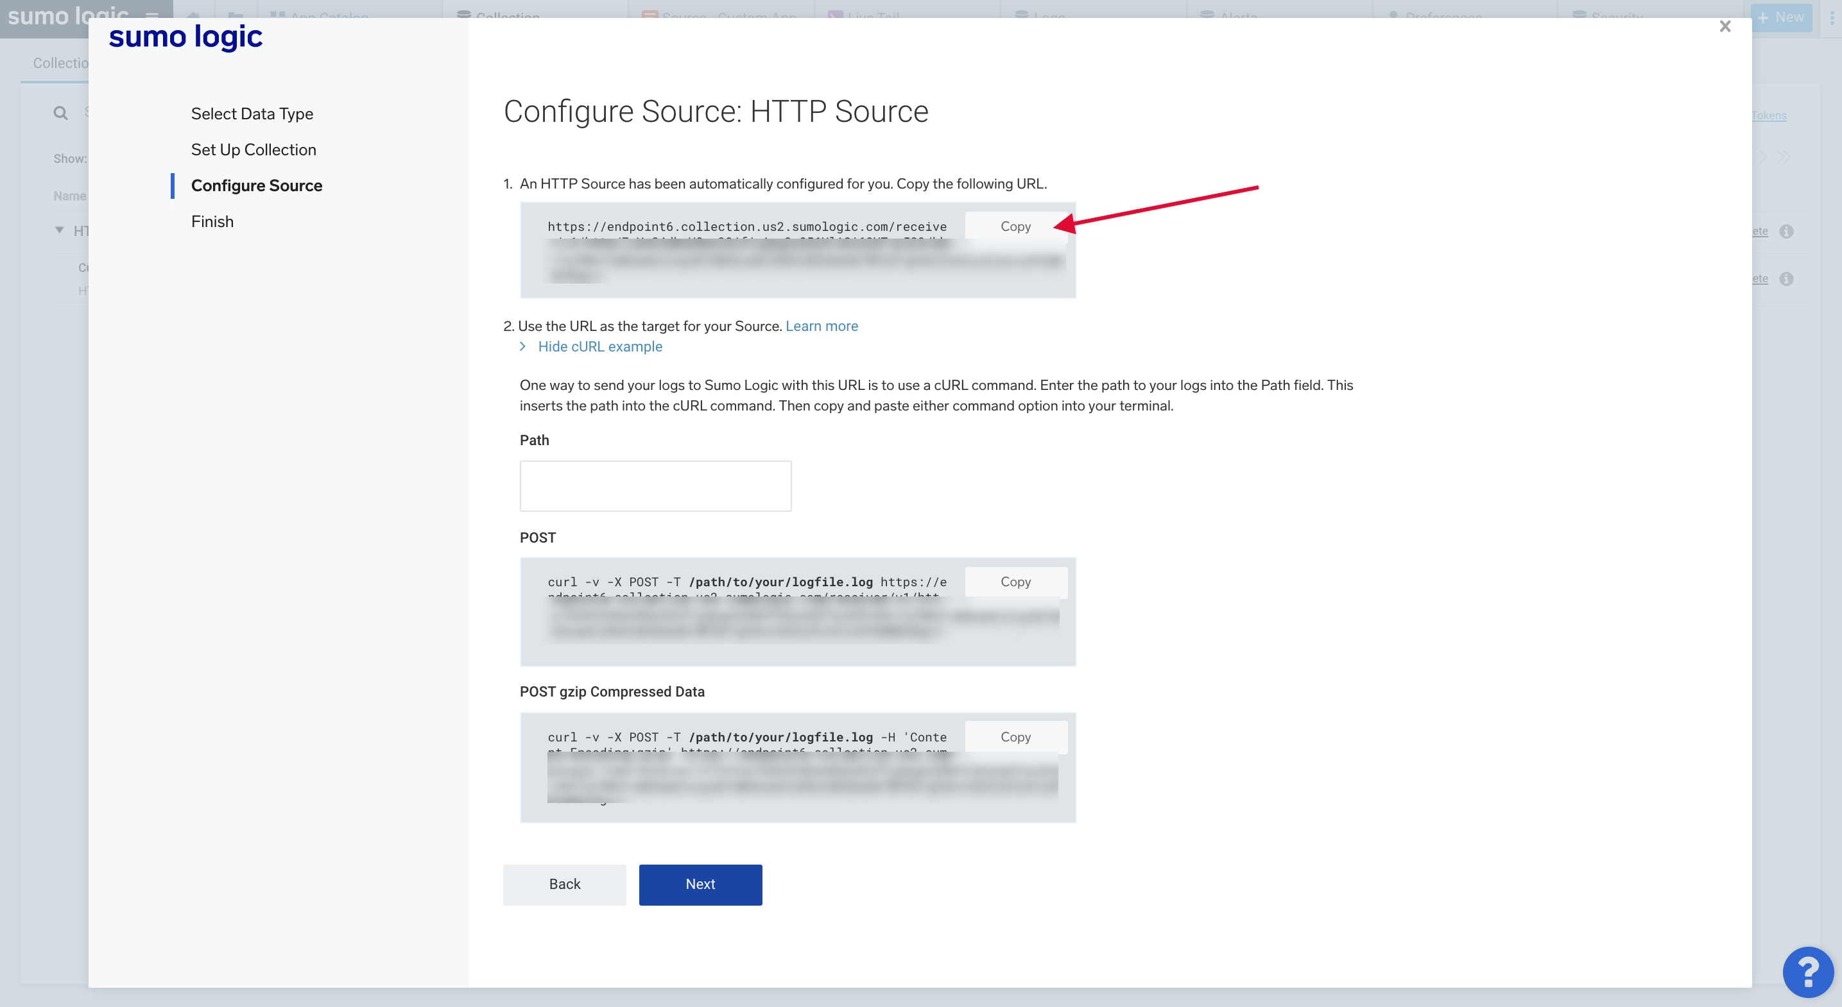Focus the Path input field

(654, 486)
